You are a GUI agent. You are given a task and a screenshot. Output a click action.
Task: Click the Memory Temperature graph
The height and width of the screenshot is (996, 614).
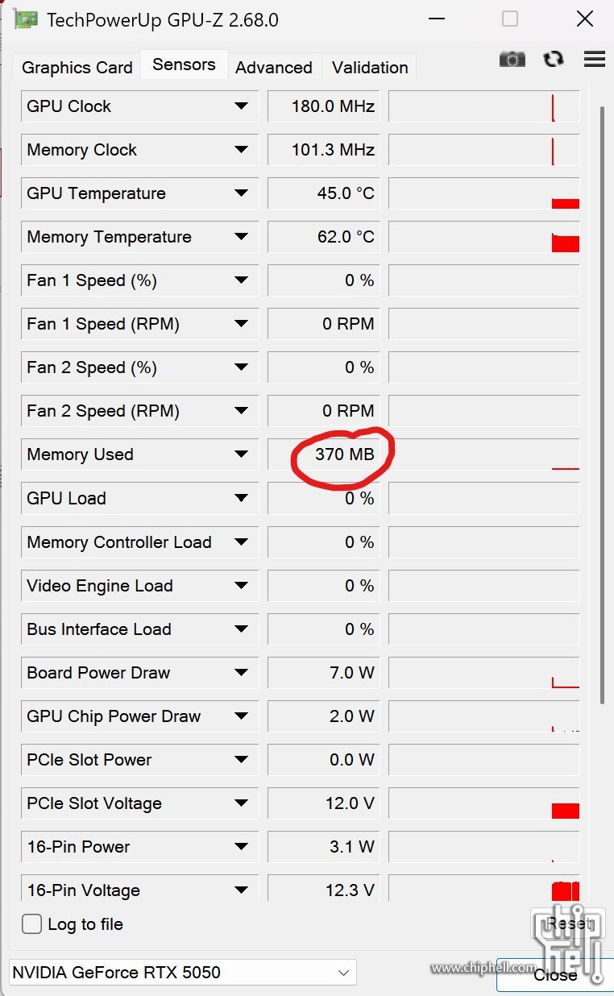(x=483, y=237)
